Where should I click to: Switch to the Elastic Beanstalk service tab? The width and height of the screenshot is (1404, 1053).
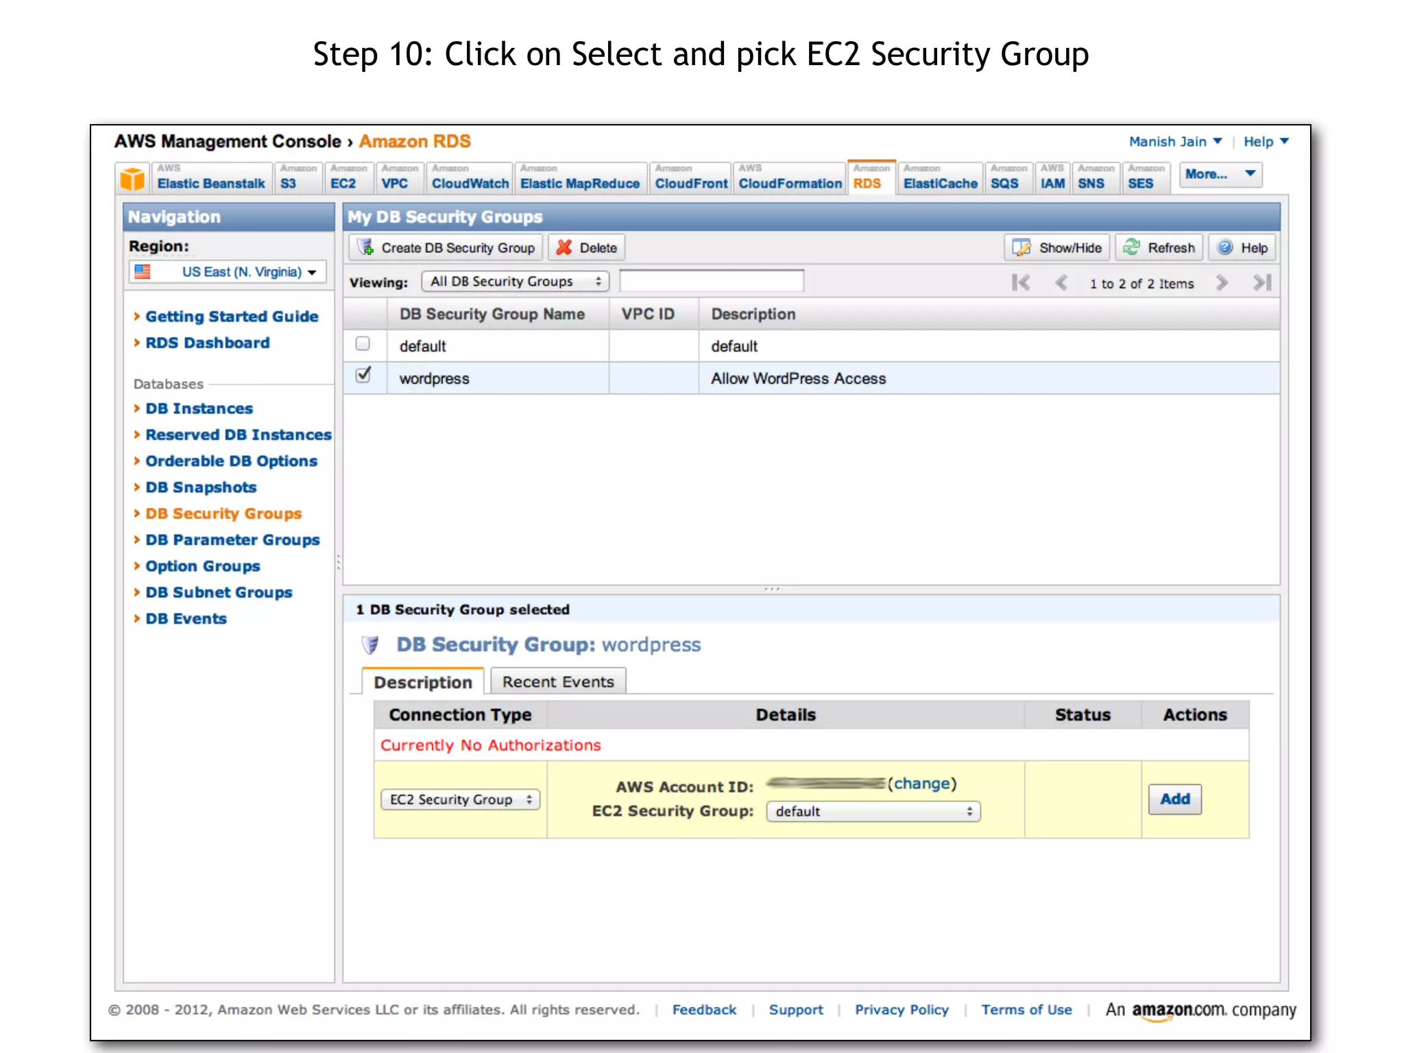(x=211, y=178)
